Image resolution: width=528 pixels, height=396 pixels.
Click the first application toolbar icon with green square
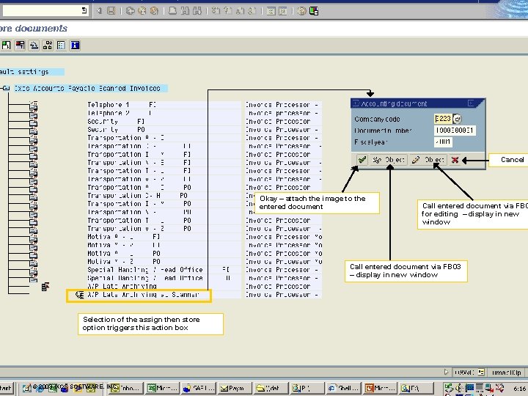point(6,45)
